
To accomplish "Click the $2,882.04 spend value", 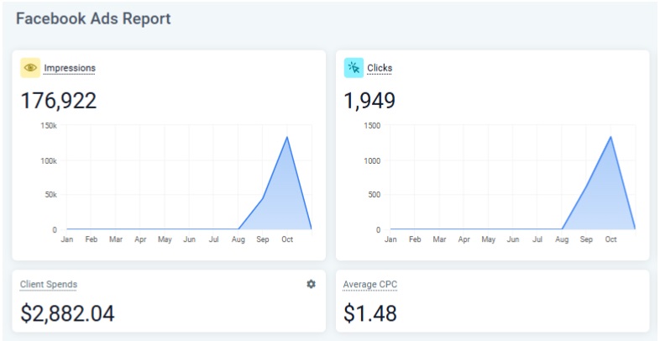I will point(67,313).
